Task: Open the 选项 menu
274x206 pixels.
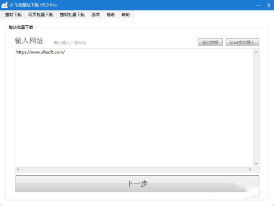Action: pos(95,15)
